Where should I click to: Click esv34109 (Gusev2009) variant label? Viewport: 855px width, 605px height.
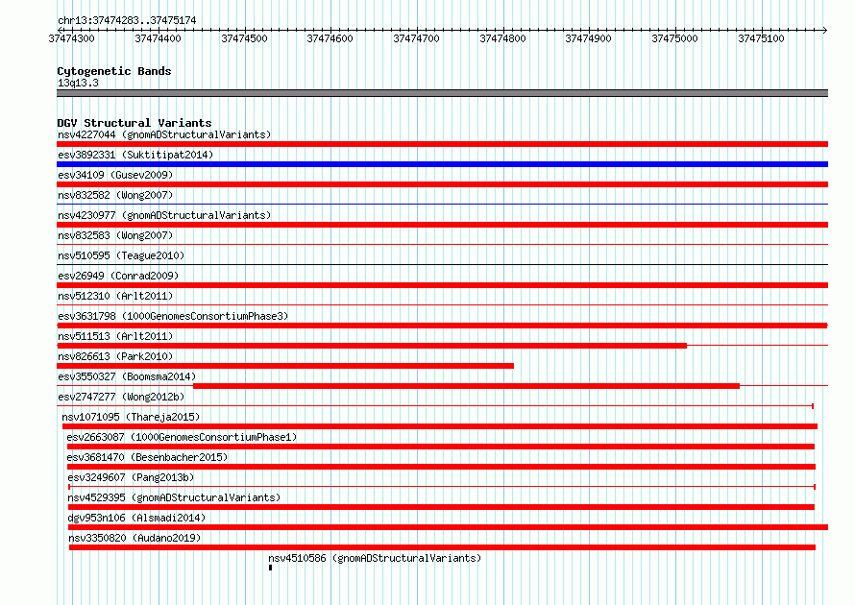click(115, 175)
